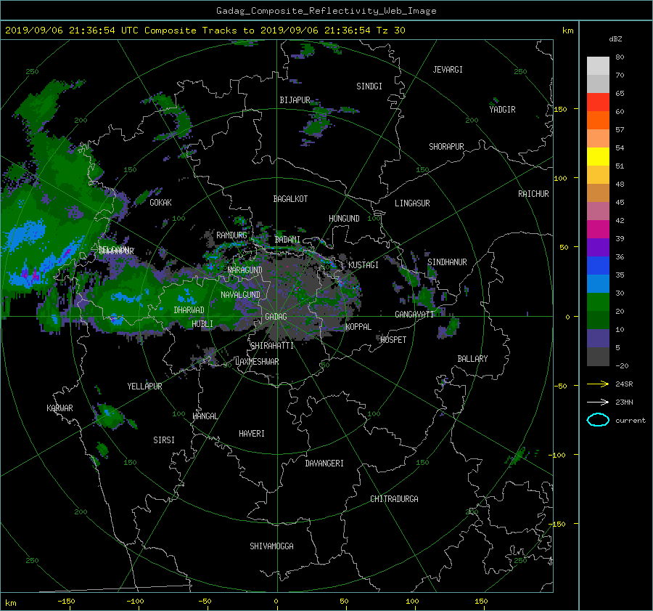Viewport: 653px width, 611px height.
Task: Click the dBZ legend heading
Action: [x=615, y=39]
